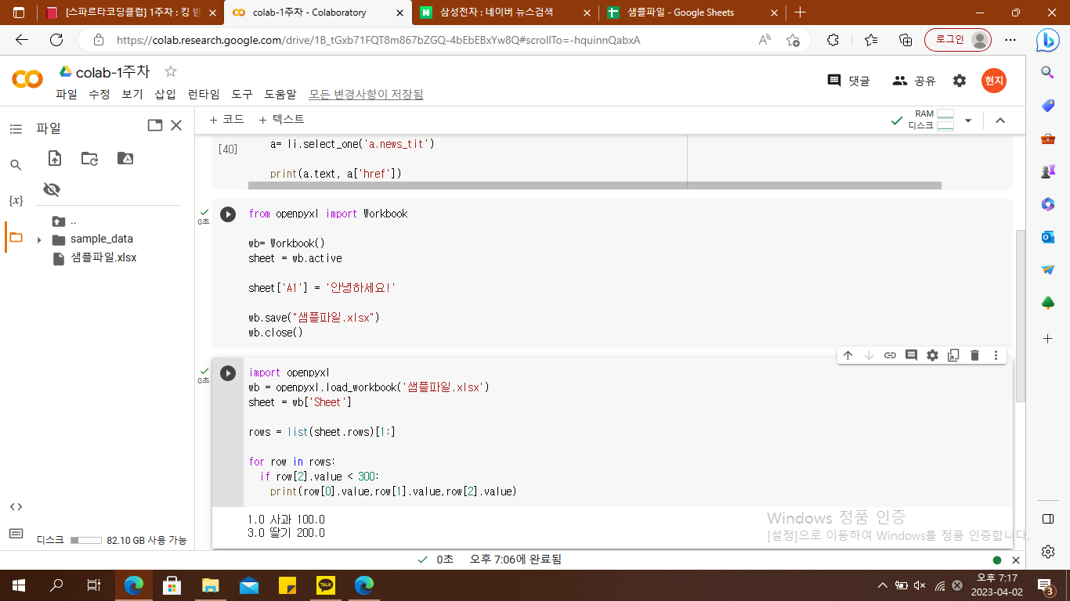Copy link to the selected cell
This screenshot has width=1070, height=601.
[890, 355]
